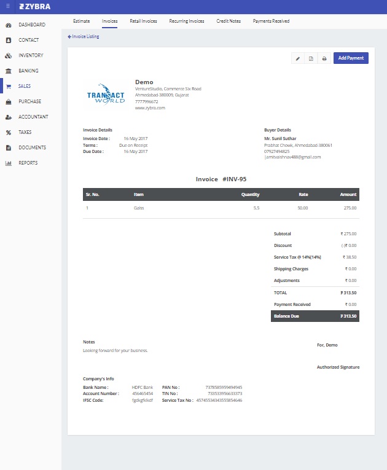Switch to the Retail Invoices tab
Image resolution: width=387 pixels, height=470 pixels.
(x=143, y=21)
